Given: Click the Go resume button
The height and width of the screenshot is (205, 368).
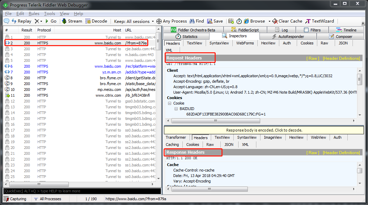Looking at the screenshot, I should pos(51,21).
